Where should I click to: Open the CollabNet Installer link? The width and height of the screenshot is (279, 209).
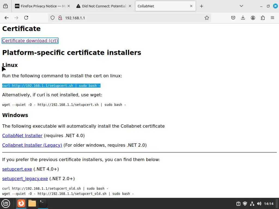(22, 136)
